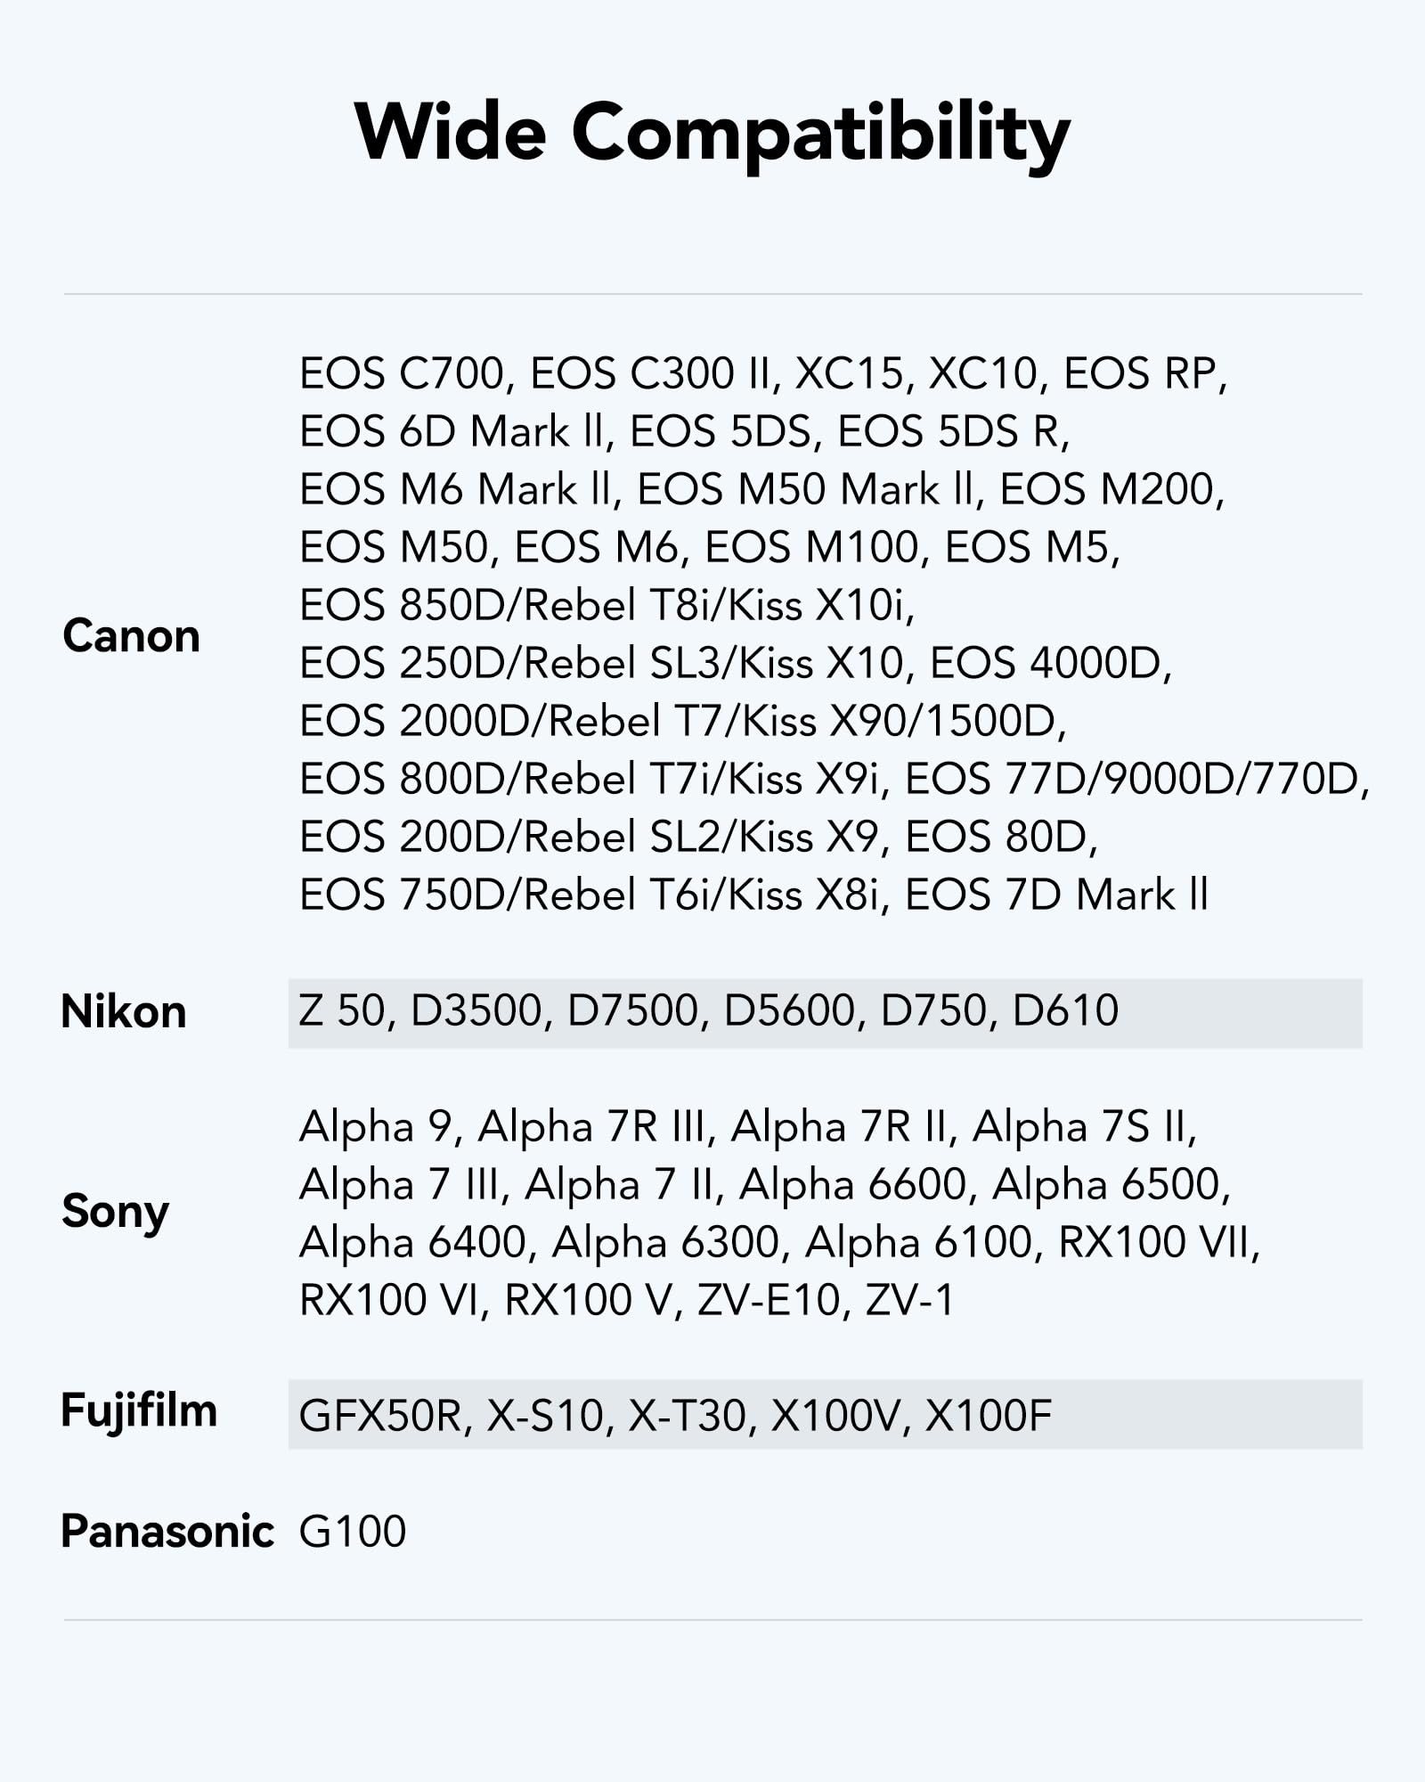Click the EOS C700 model text
Screen dimensions: 1425x1782
403,373
